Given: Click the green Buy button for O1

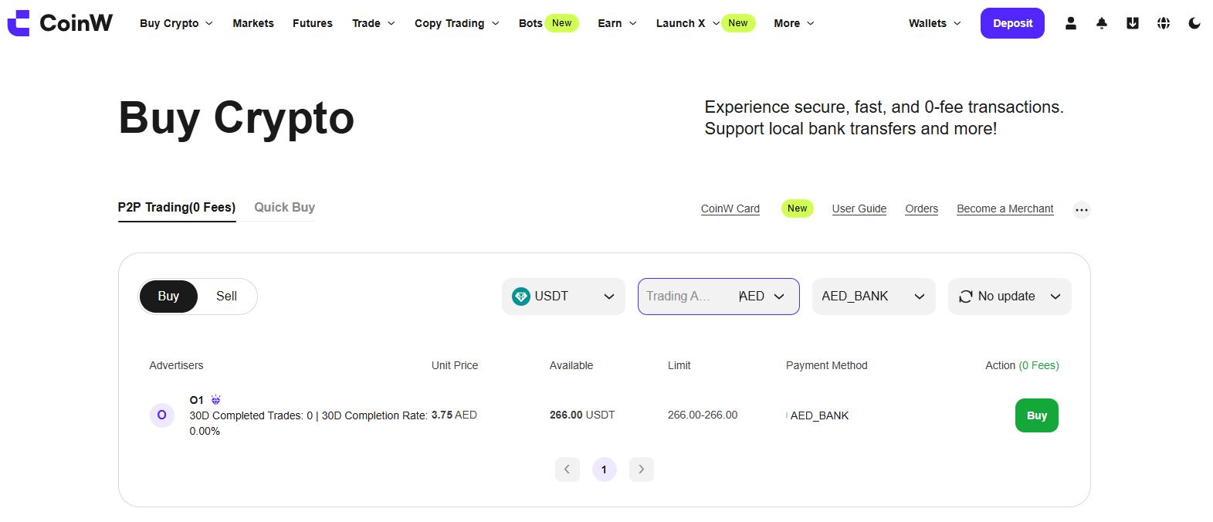Looking at the screenshot, I should point(1036,415).
